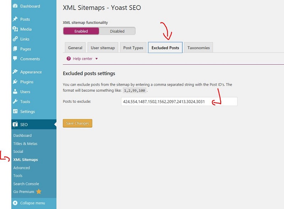Click the Plugins plug icon
The height and width of the screenshot is (209, 284).
tap(15, 82)
